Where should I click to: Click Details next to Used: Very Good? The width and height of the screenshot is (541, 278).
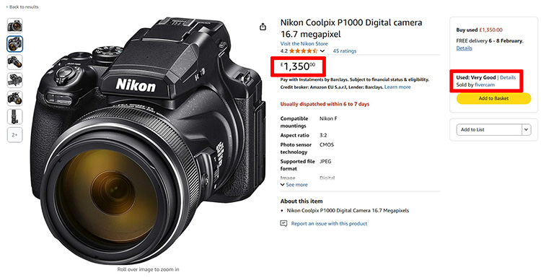tap(508, 77)
